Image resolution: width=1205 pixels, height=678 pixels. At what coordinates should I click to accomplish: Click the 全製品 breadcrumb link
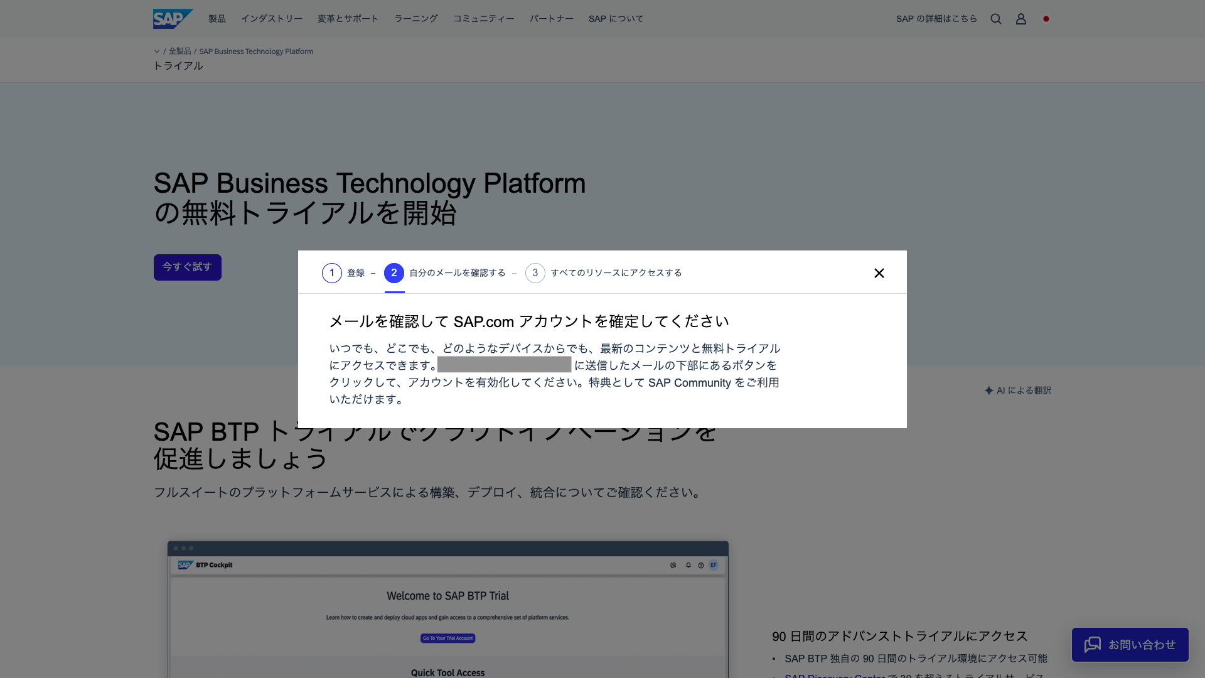click(179, 51)
